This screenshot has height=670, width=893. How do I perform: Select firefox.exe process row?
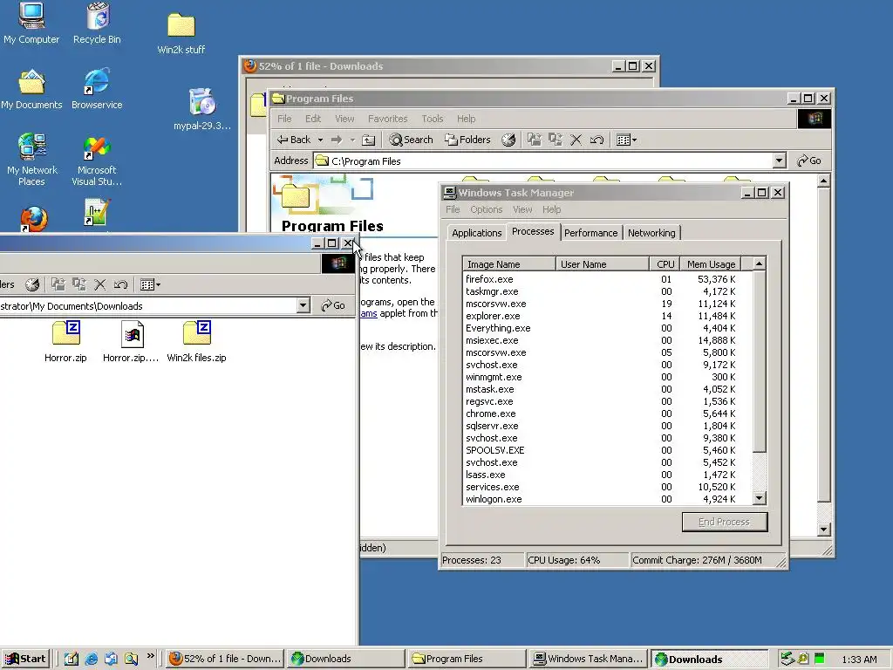pos(607,279)
